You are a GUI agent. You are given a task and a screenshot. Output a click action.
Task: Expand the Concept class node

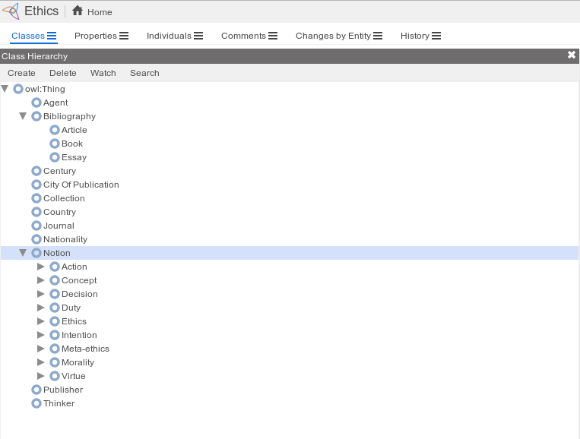pyautogui.click(x=41, y=280)
